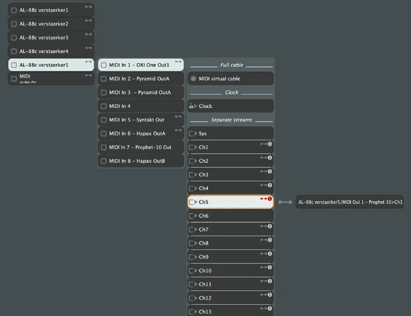
Task: Click the red connection badge on Ch5
Action: (x=270, y=198)
